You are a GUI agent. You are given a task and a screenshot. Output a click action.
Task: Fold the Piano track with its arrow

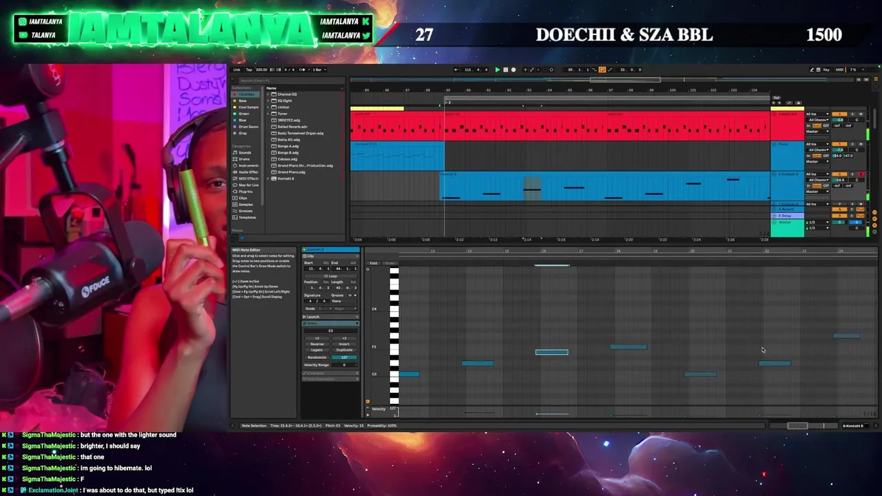click(x=774, y=144)
